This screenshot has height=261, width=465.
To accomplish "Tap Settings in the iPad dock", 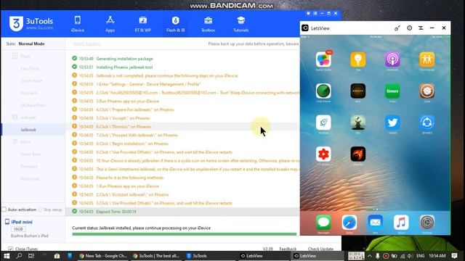I will click(426, 223).
